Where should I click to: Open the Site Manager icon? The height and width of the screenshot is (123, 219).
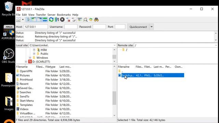[x=18, y=20]
